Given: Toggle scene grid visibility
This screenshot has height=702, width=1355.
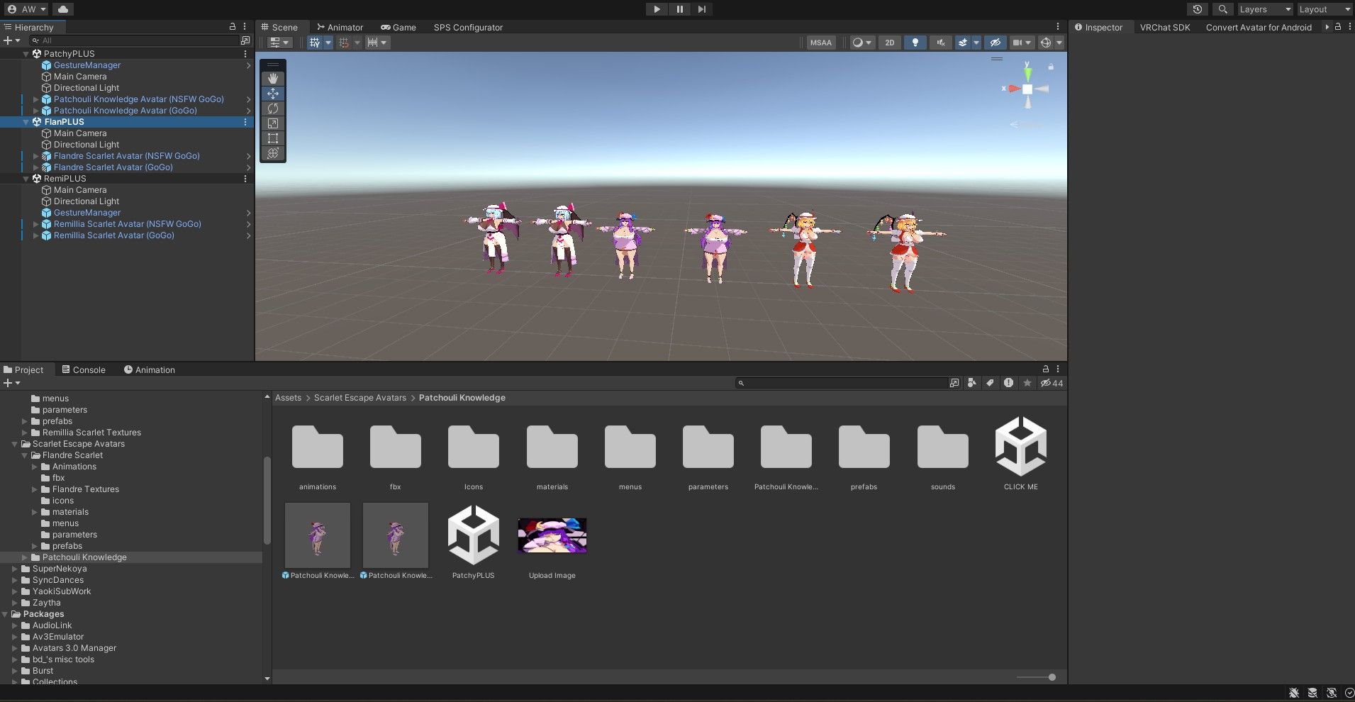Looking at the screenshot, I should tap(315, 43).
